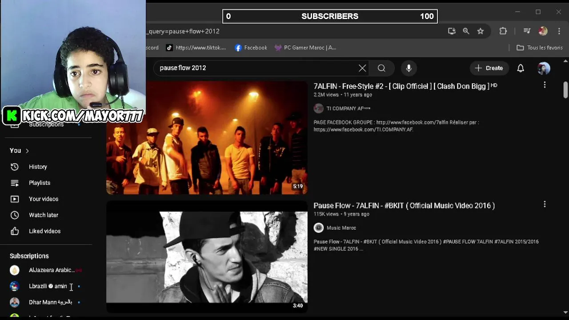
Task: Open the options menu for the 7ALFIN Free-Style #2 video
Action: coord(545,85)
